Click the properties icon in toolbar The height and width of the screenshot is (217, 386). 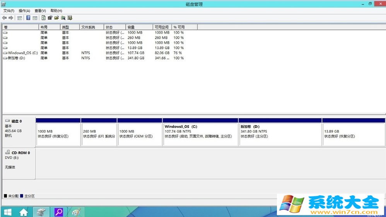50,18
